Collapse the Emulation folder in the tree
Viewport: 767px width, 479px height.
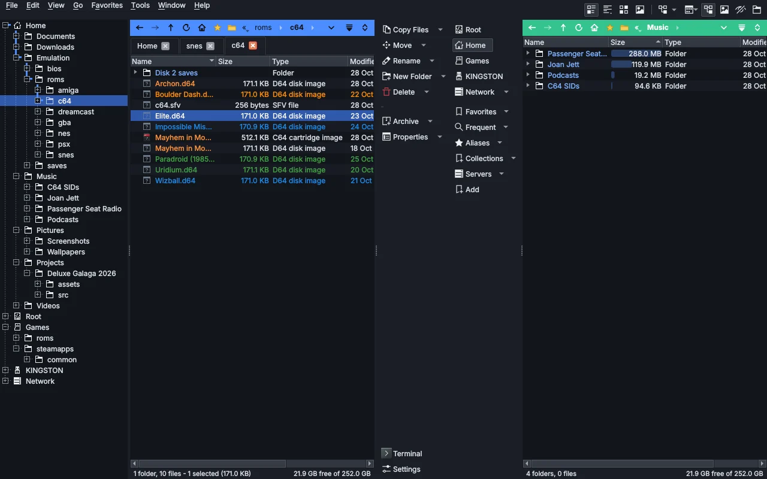16,58
